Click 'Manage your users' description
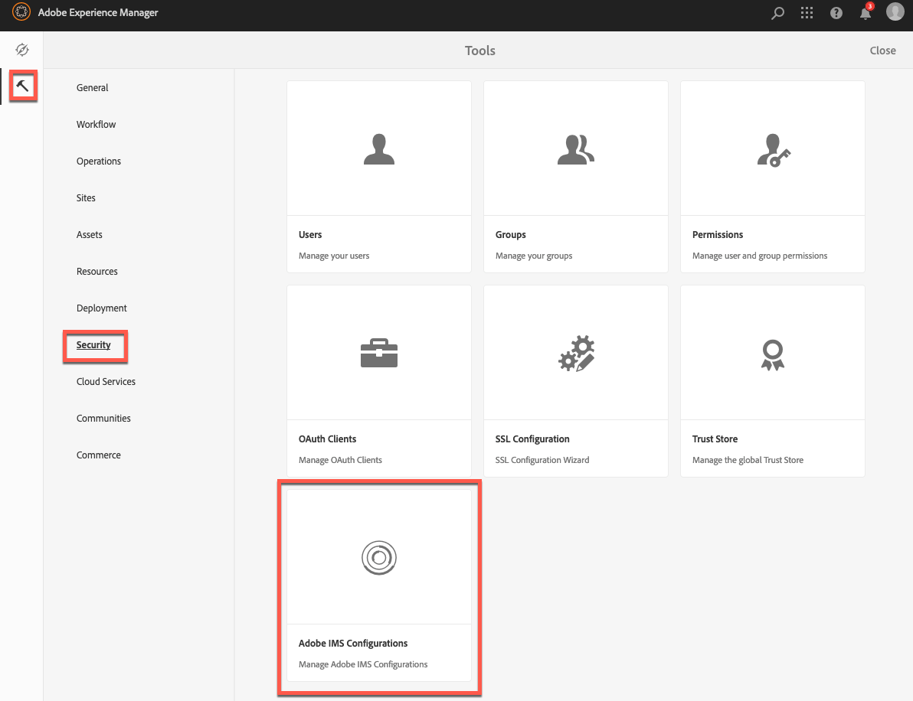The width and height of the screenshot is (913, 701). click(334, 256)
